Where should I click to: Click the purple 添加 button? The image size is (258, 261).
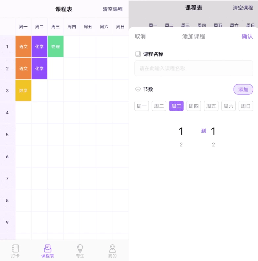[243, 90]
